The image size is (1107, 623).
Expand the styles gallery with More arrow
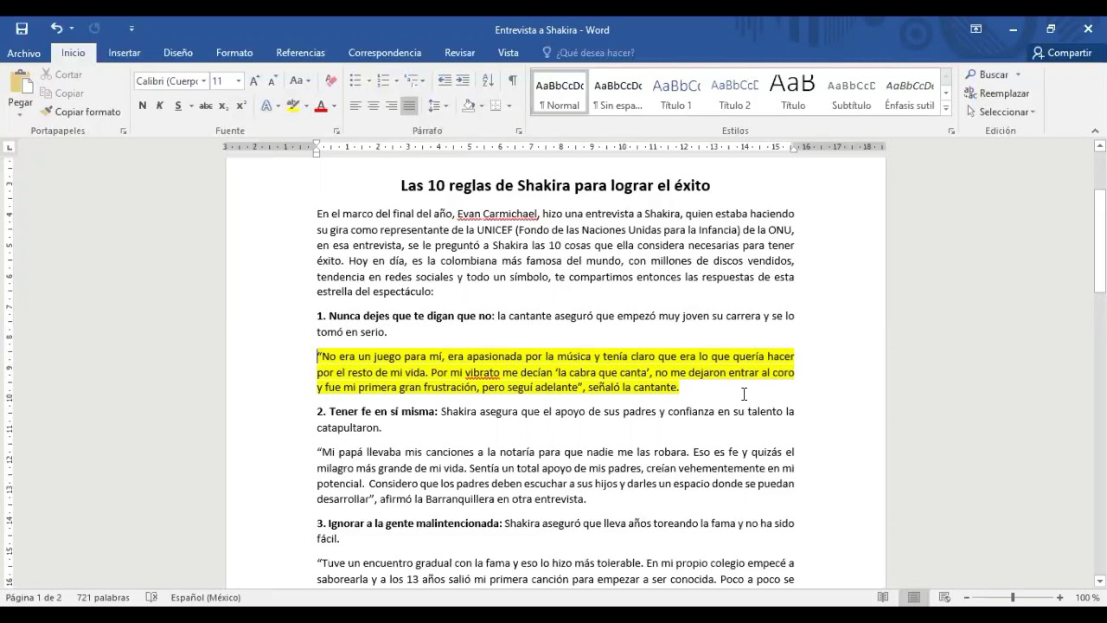(946, 108)
